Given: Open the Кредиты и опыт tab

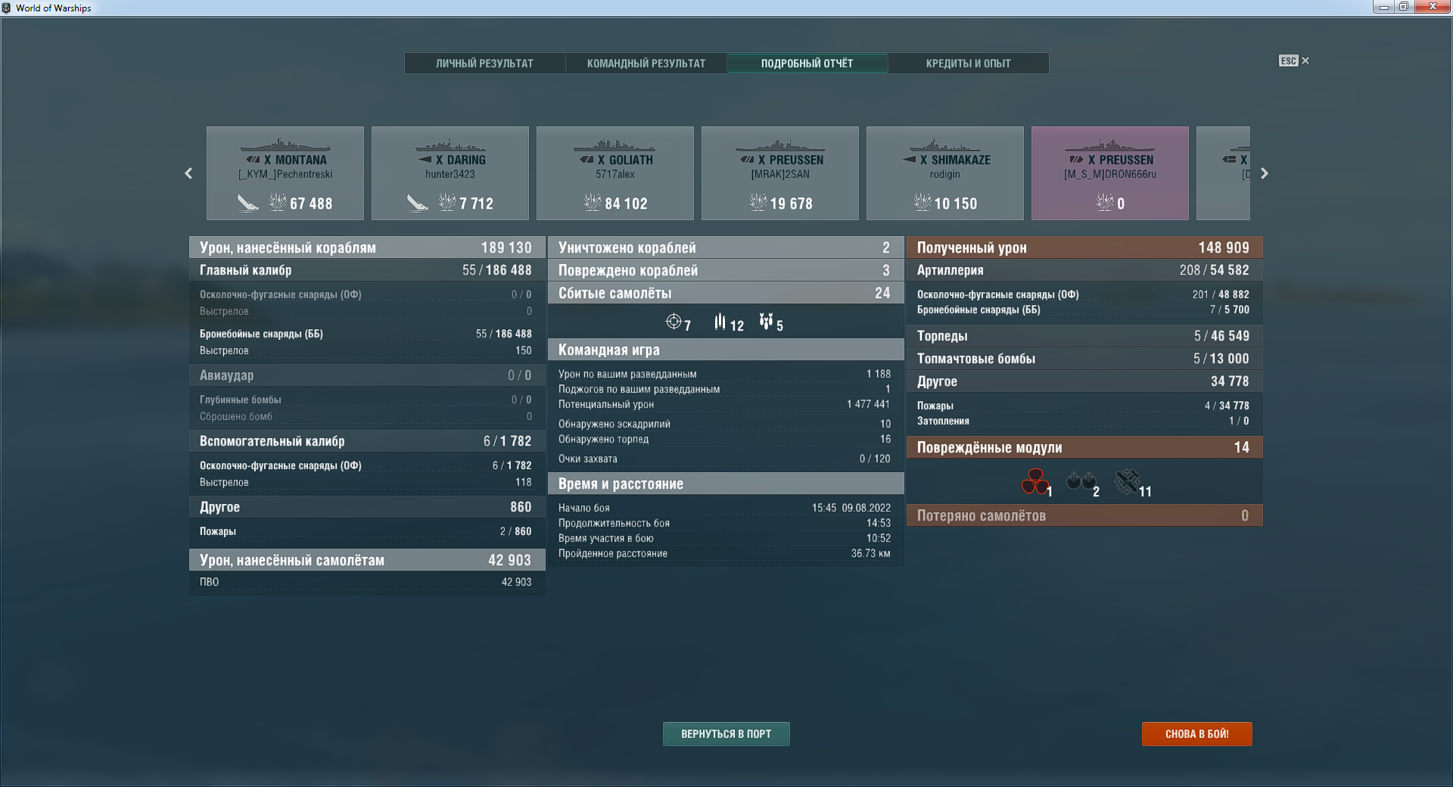Looking at the screenshot, I should (x=968, y=64).
